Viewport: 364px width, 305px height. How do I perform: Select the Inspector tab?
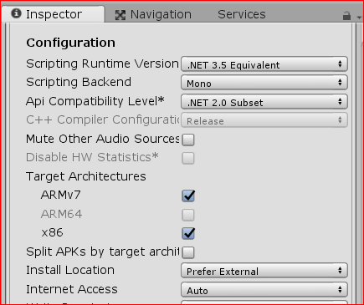(x=54, y=14)
